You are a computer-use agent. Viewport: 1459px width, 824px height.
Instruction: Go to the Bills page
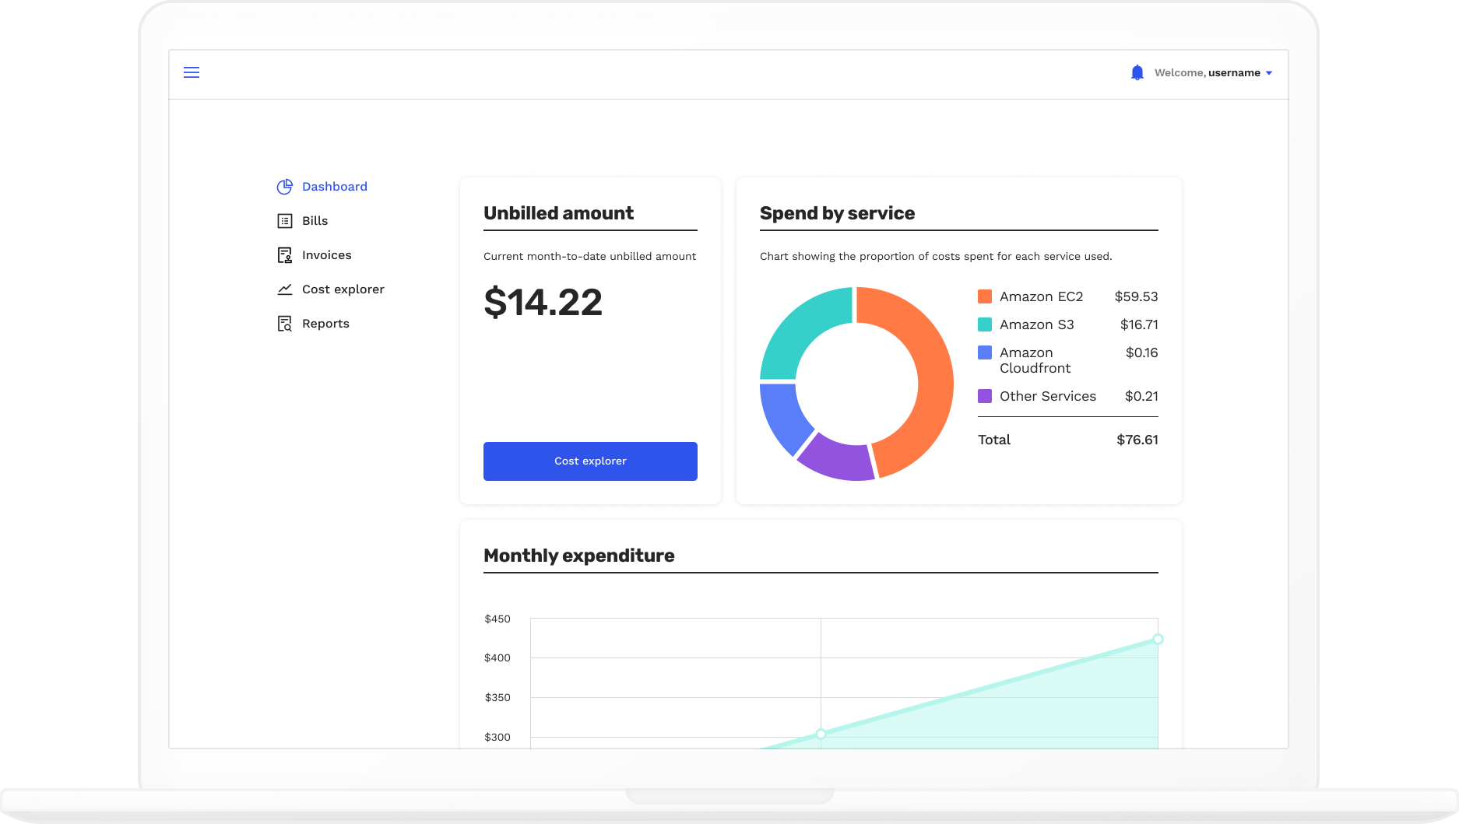coord(315,221)
